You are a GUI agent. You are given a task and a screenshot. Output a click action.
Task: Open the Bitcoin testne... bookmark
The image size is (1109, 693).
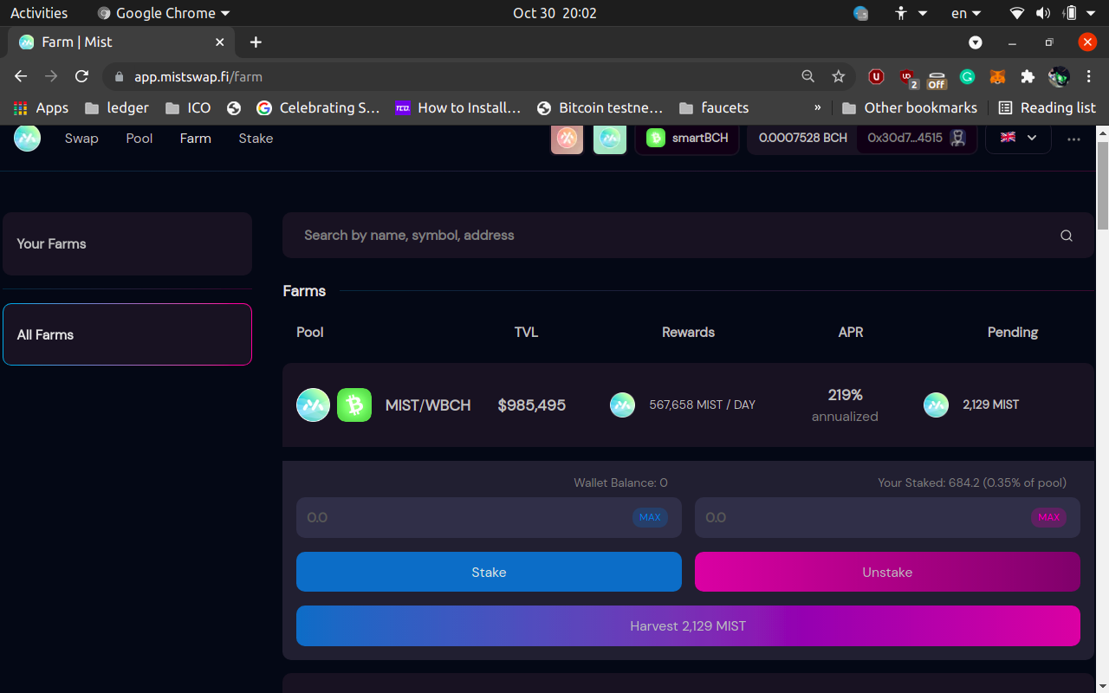[x=600, y=108]
